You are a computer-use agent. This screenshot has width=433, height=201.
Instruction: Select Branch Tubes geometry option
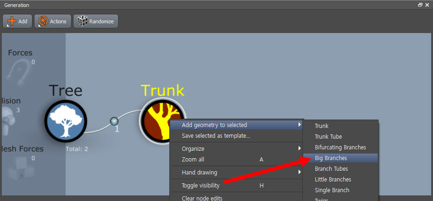(x=340, y=169)
